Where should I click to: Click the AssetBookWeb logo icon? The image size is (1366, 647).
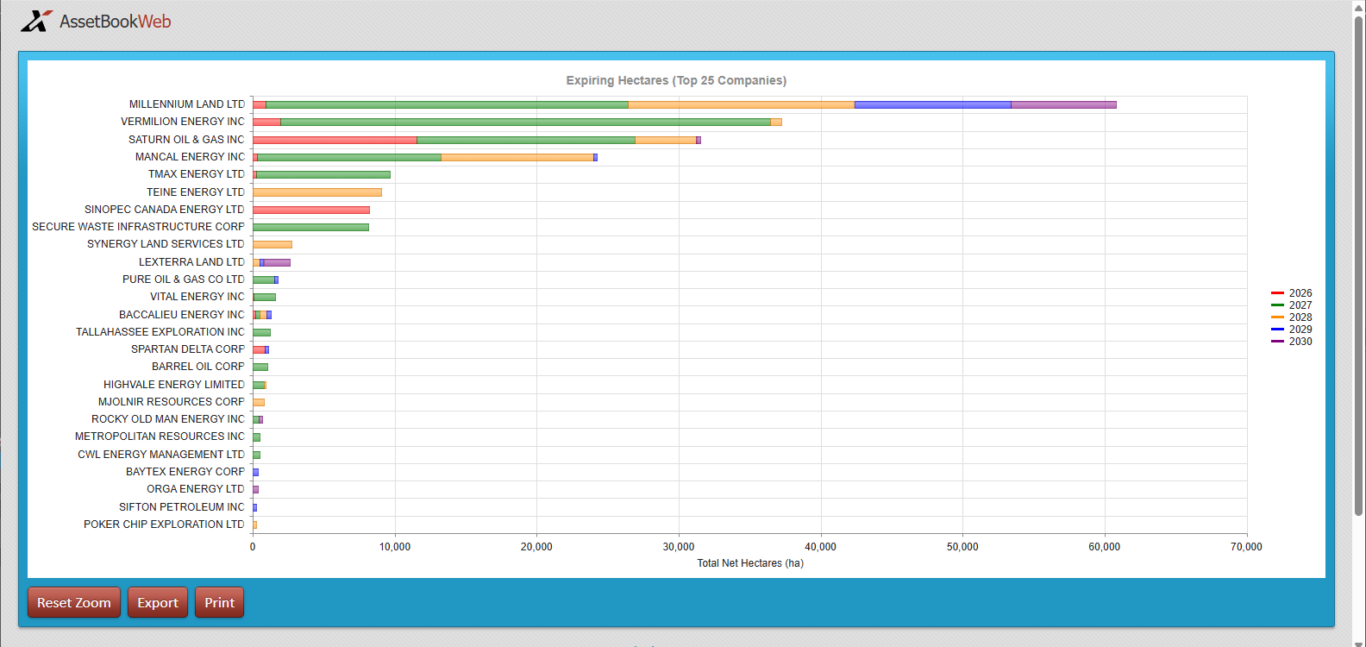pyautogui.click(x=36, y=22)
